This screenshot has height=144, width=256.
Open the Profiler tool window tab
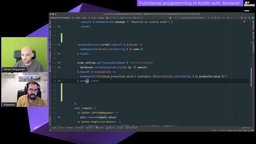click(90, 128)
